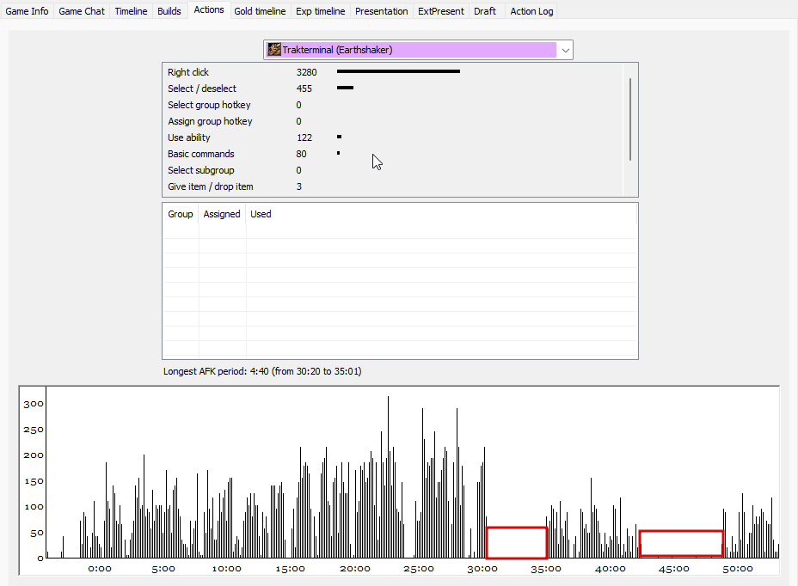798x586 pixels.
Task: Switch to the Game Info tab
Action: (27, 10)
